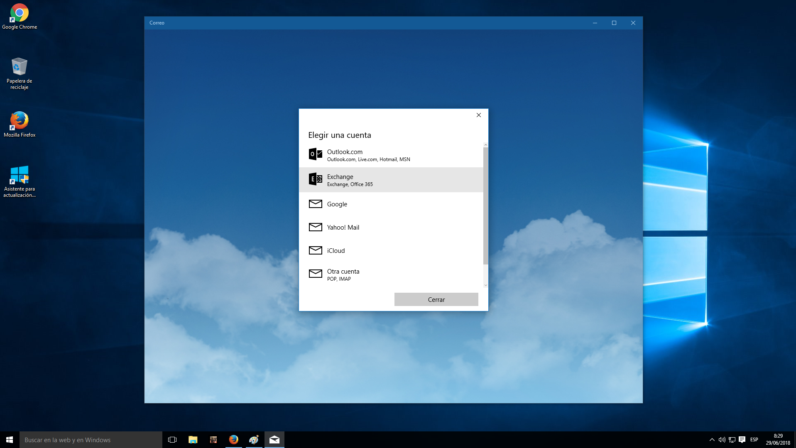This screenshot has height=448, width=796.
Task: Minimize the Correo window
Action: coord(595,23)
